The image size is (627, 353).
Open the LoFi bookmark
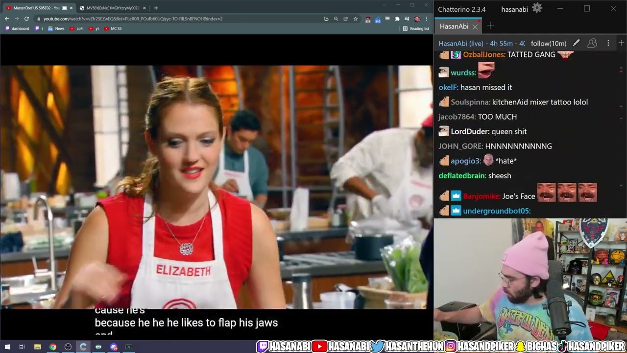click(77, 28)
